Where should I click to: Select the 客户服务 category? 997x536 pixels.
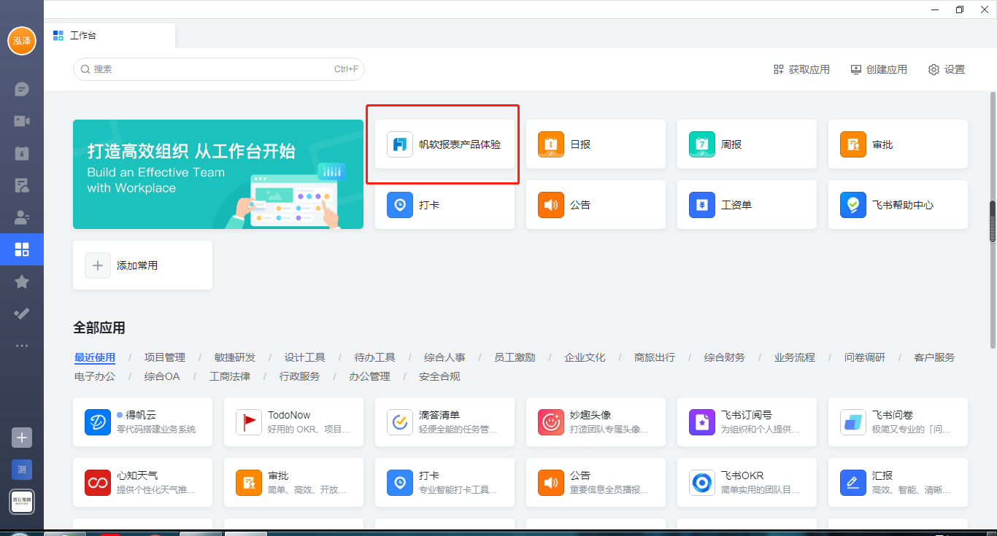tap(934, 357)
